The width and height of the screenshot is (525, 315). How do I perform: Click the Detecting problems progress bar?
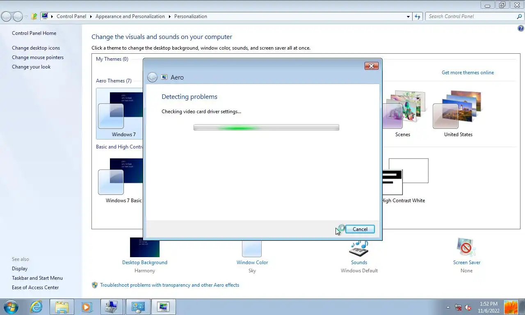click(x=266, y=128)
